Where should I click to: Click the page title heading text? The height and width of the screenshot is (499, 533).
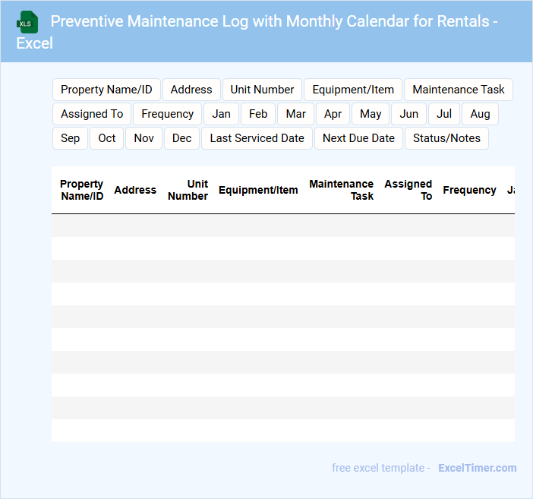(257, 32)
